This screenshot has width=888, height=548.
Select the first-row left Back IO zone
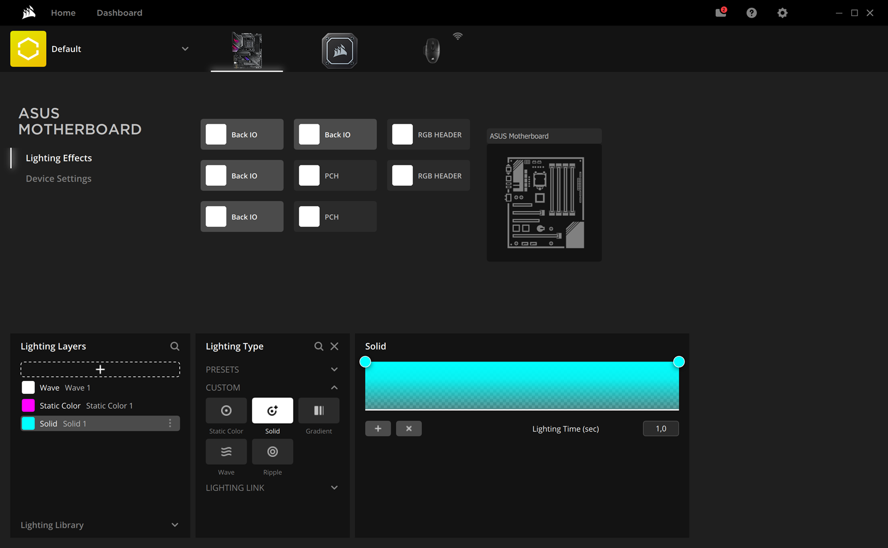point(242,134)
